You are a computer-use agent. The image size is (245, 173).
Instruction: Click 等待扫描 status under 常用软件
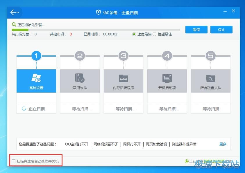point(82,109)
